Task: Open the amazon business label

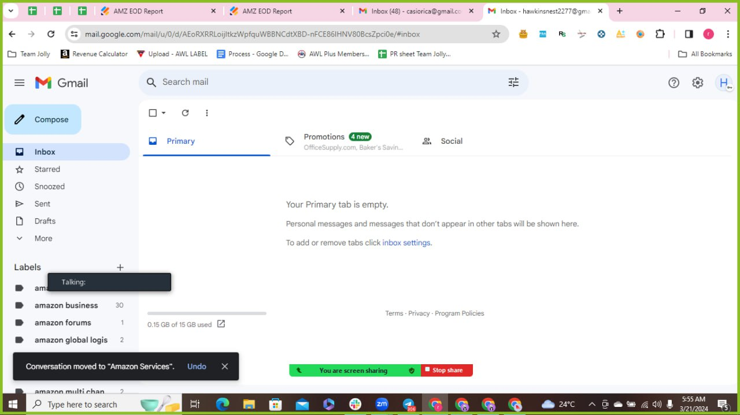Action: tap(66, 305)
